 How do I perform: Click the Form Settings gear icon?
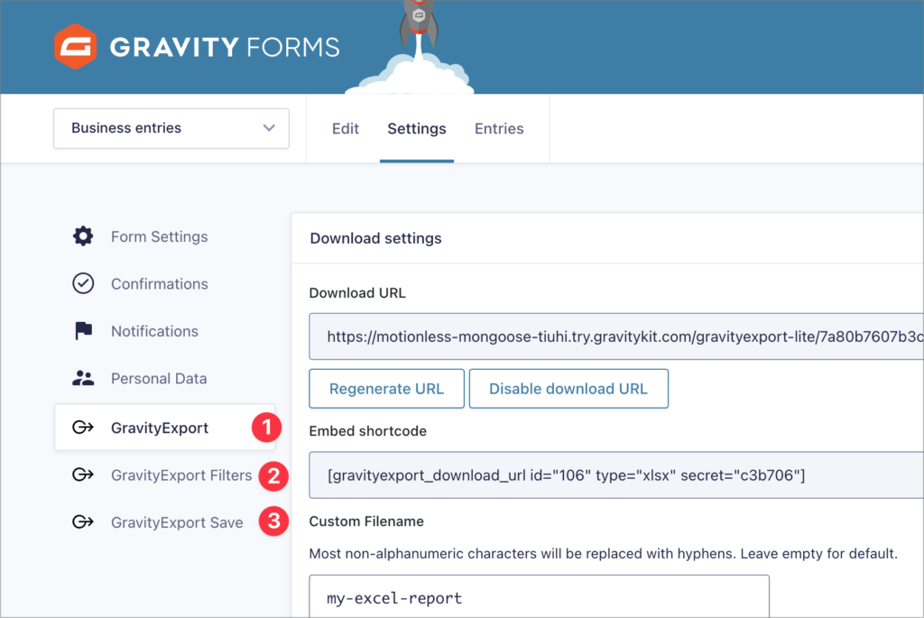coord(82,236)
